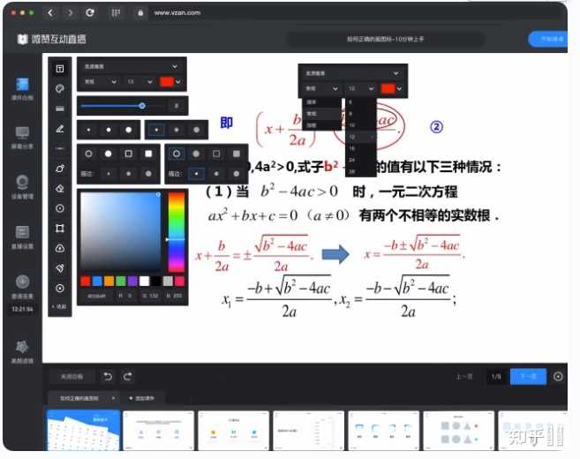The image size is (580, 459).
Task: Reload the vzan.com page
Action: [x=89, y=13]
